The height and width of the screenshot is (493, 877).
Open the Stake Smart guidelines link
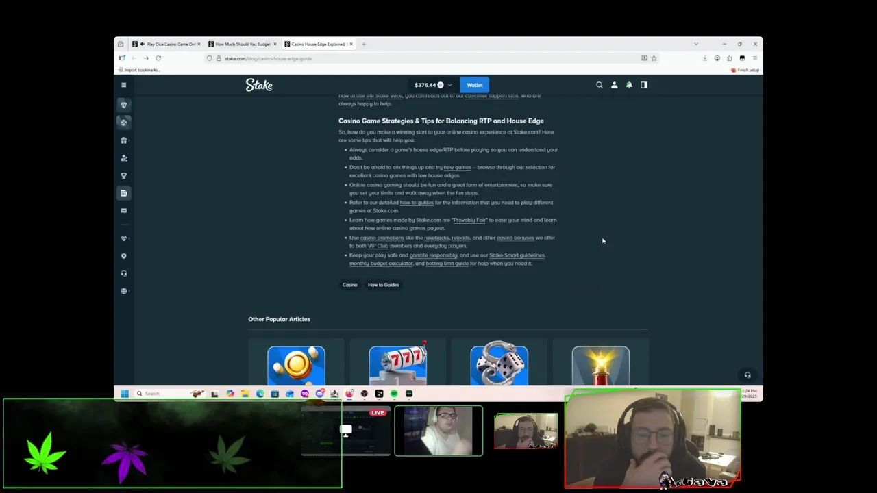[x=517, y=255]
